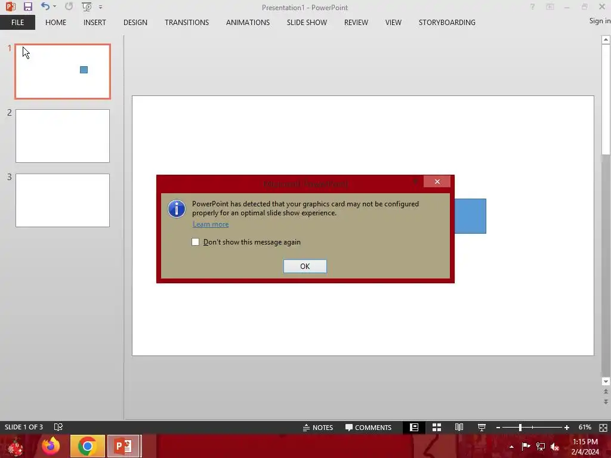Image resolution: width=611 pixels, height=458 pixels.
Task: Switch to the SLIDE SHOW tab
Action: [307, 23]
